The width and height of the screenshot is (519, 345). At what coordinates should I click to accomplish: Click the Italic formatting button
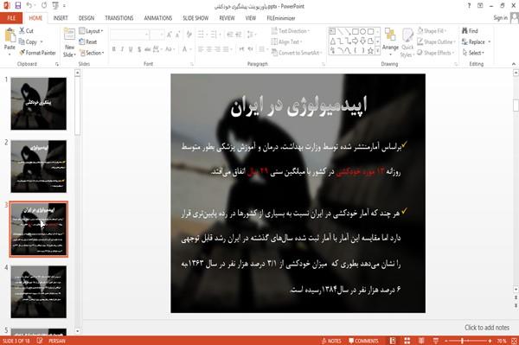coord(122,49)
